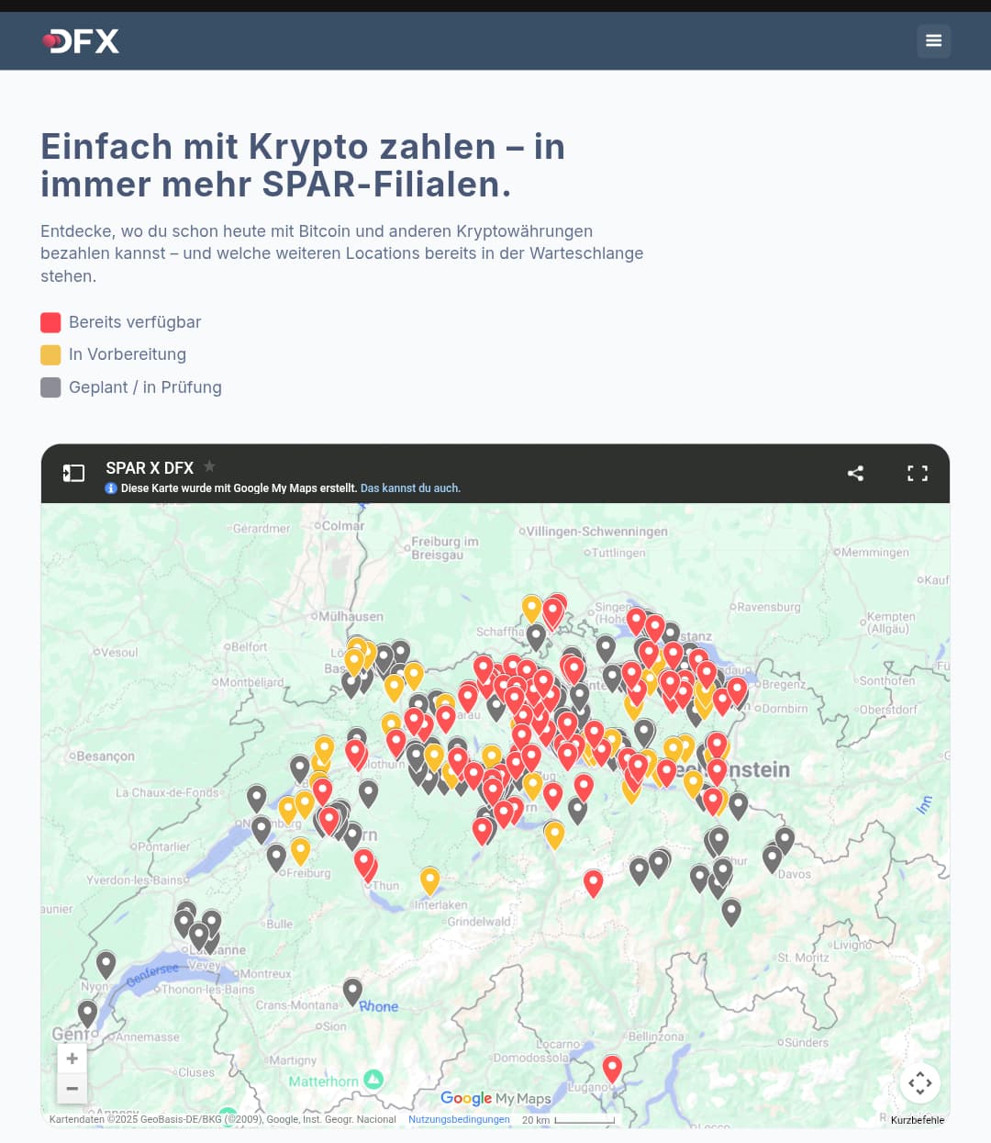Open the hamburger navigation menu

(933, 40)
